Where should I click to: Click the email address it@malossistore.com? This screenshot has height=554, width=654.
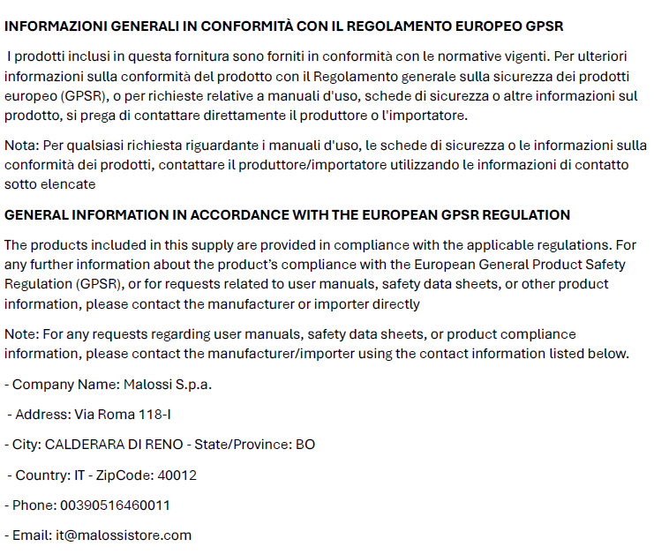[124, 535]
